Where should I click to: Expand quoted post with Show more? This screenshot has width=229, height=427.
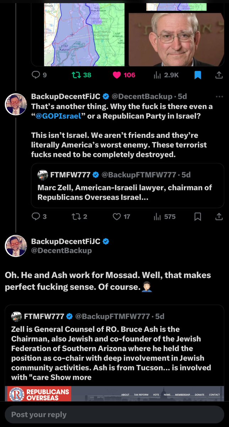(77, 376)
